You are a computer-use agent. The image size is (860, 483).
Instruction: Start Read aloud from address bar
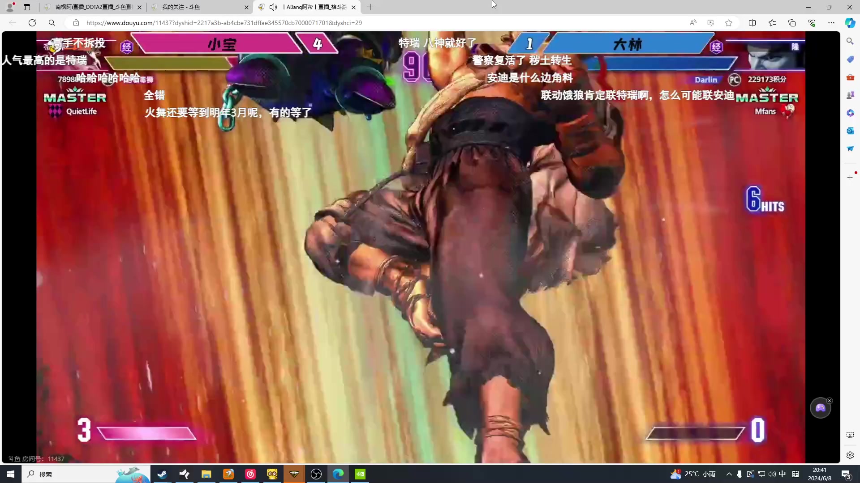[693, 23]
